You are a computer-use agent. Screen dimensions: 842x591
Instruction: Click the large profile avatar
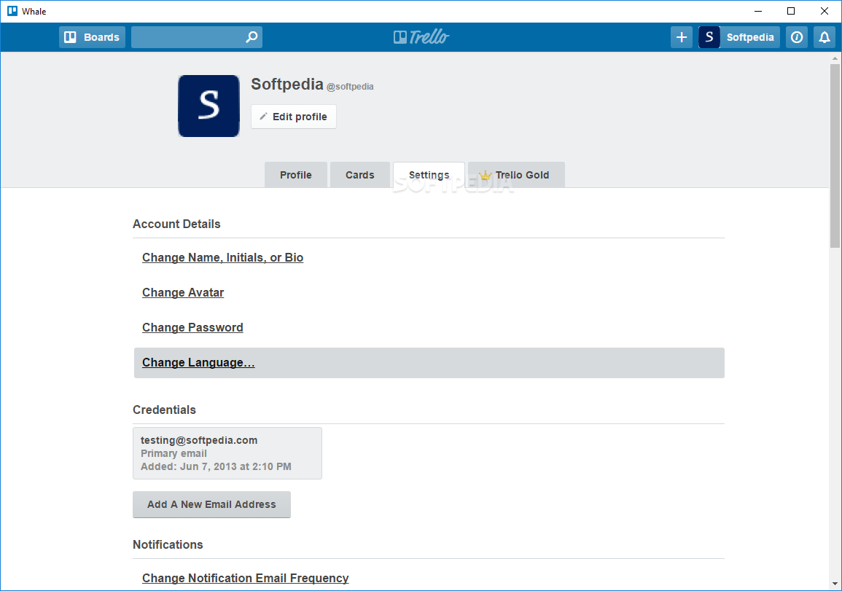pos(209,106)
